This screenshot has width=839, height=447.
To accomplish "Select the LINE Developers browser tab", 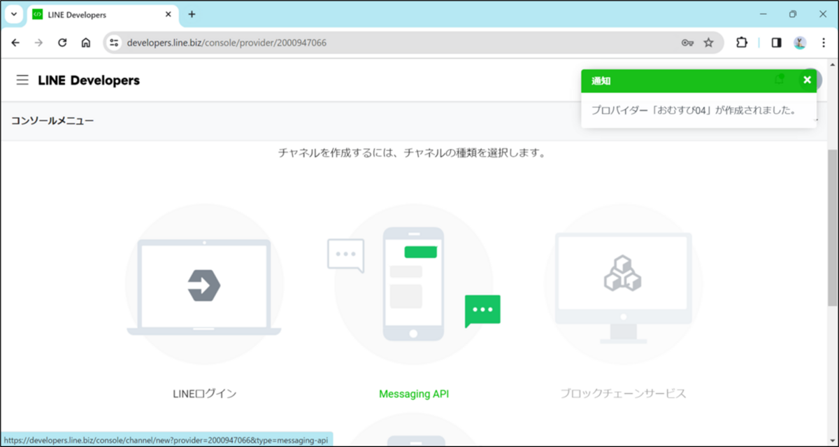I will coord(103,15).
